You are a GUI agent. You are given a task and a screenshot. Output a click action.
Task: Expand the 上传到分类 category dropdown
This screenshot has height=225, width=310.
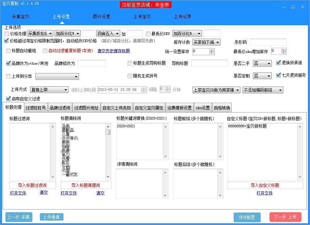57,76
